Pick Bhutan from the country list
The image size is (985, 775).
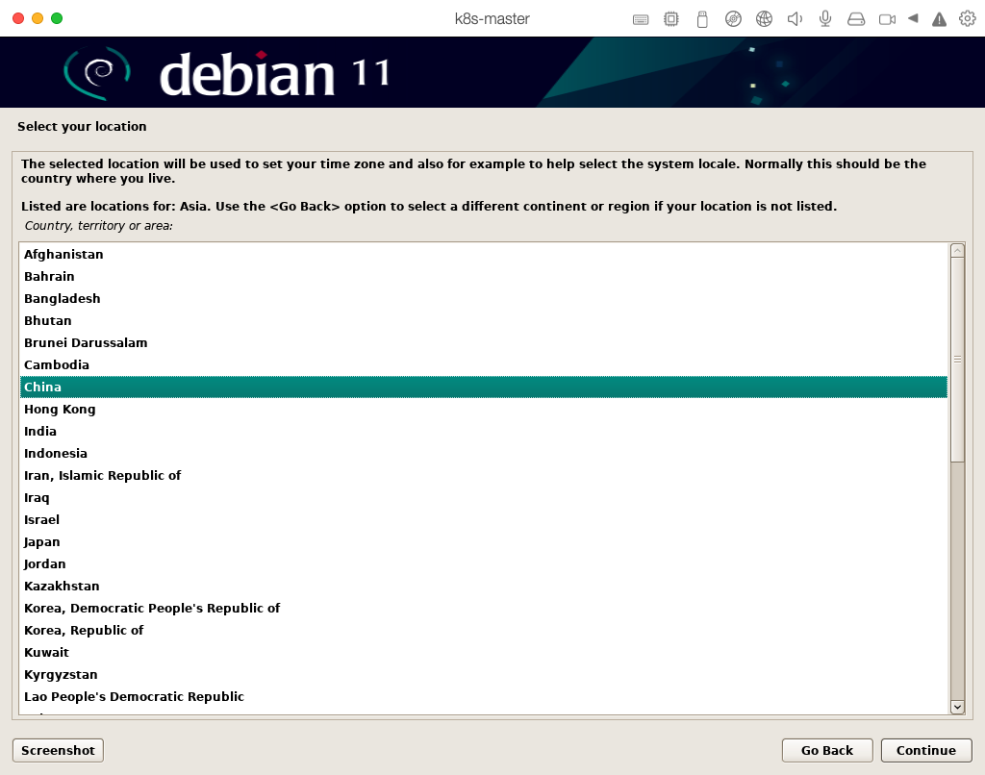click(483, 320)
